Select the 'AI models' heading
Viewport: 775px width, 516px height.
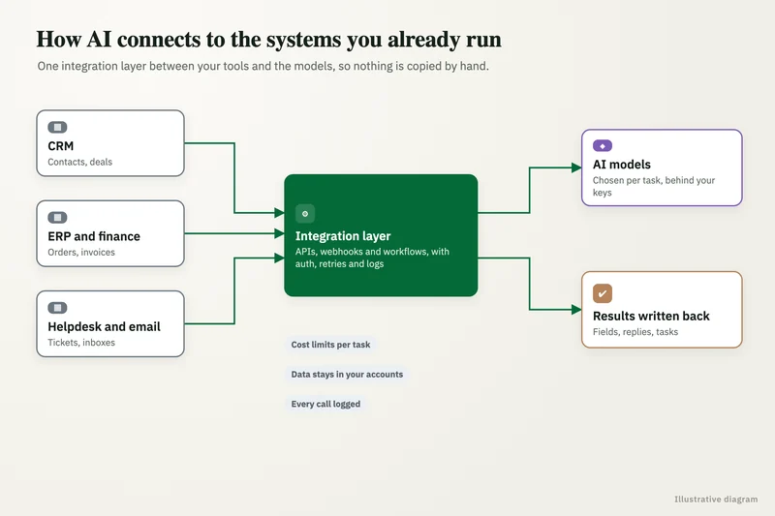622,165
